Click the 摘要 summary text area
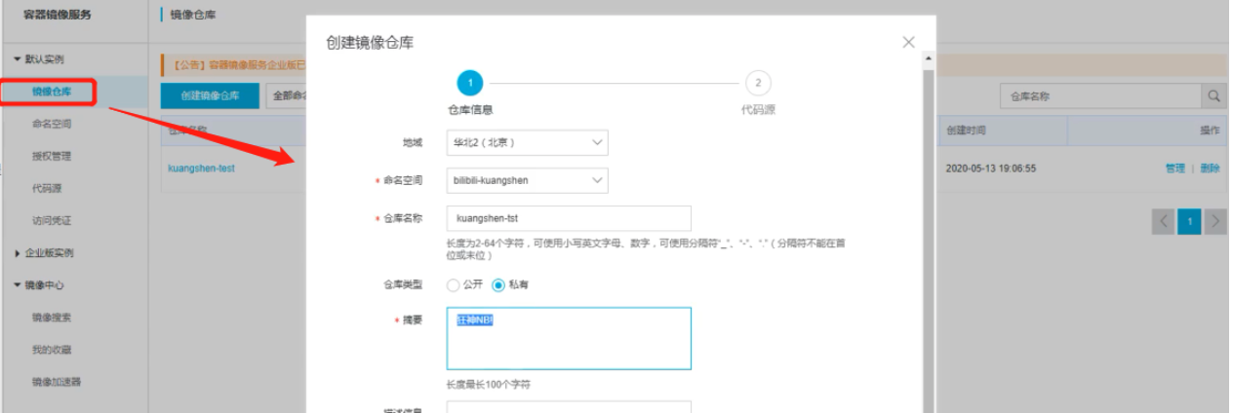 (x=569, y=339)
